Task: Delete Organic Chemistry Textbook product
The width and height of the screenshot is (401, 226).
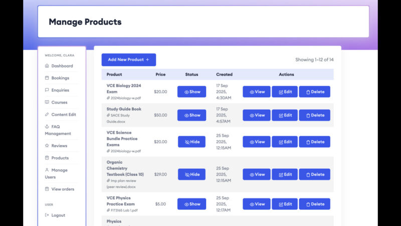Action: [315, 174]
